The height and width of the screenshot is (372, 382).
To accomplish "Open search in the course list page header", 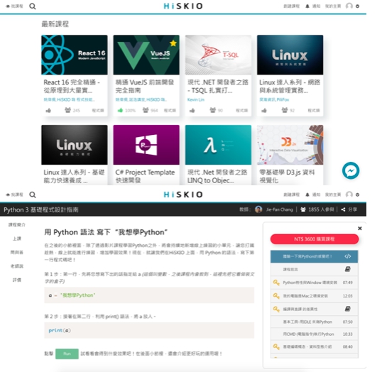I will point(33,6).
